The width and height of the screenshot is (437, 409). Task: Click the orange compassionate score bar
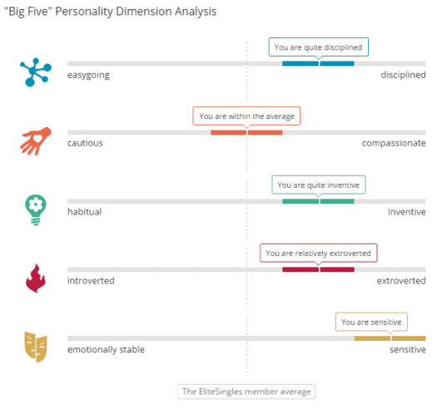[246, 132]
